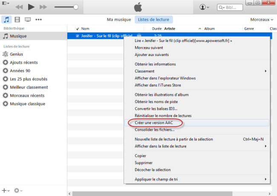The width and height of the screenshot is (277, 196).
Task: Expand the Classement submenu
Action: [197, 71]
